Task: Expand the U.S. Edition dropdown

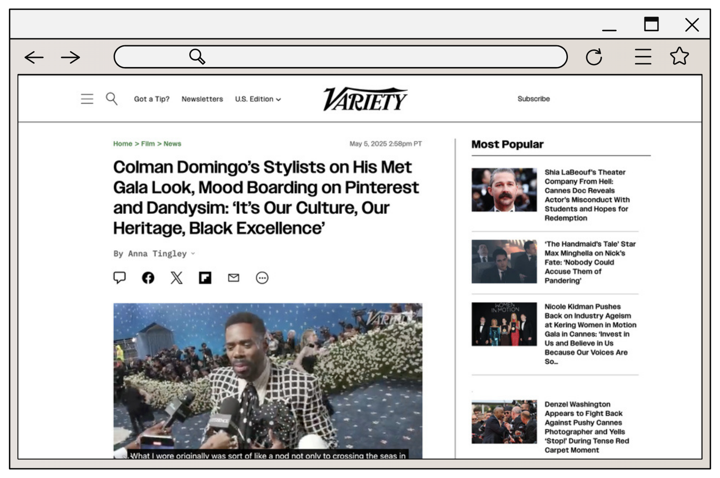Action: pyautogui.click(x=258, y=99)
